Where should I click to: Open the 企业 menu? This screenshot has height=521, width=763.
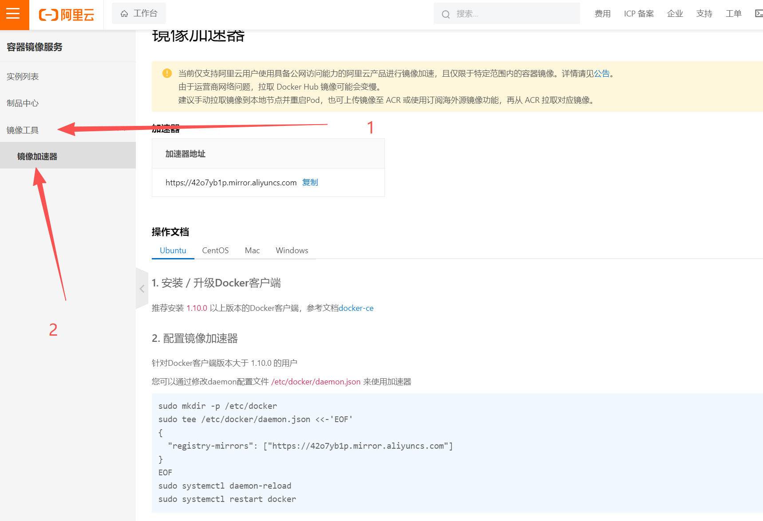[x=675, y=14]
